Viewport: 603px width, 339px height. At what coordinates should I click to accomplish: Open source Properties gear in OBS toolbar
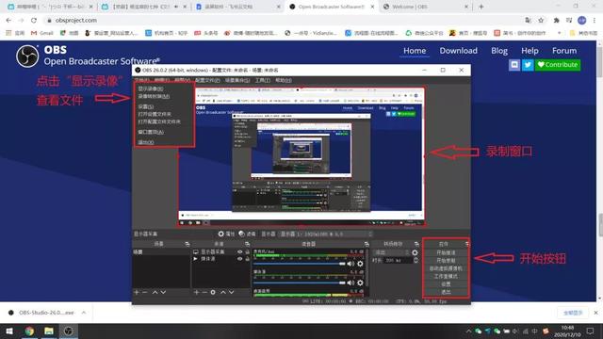pos(220,234)
